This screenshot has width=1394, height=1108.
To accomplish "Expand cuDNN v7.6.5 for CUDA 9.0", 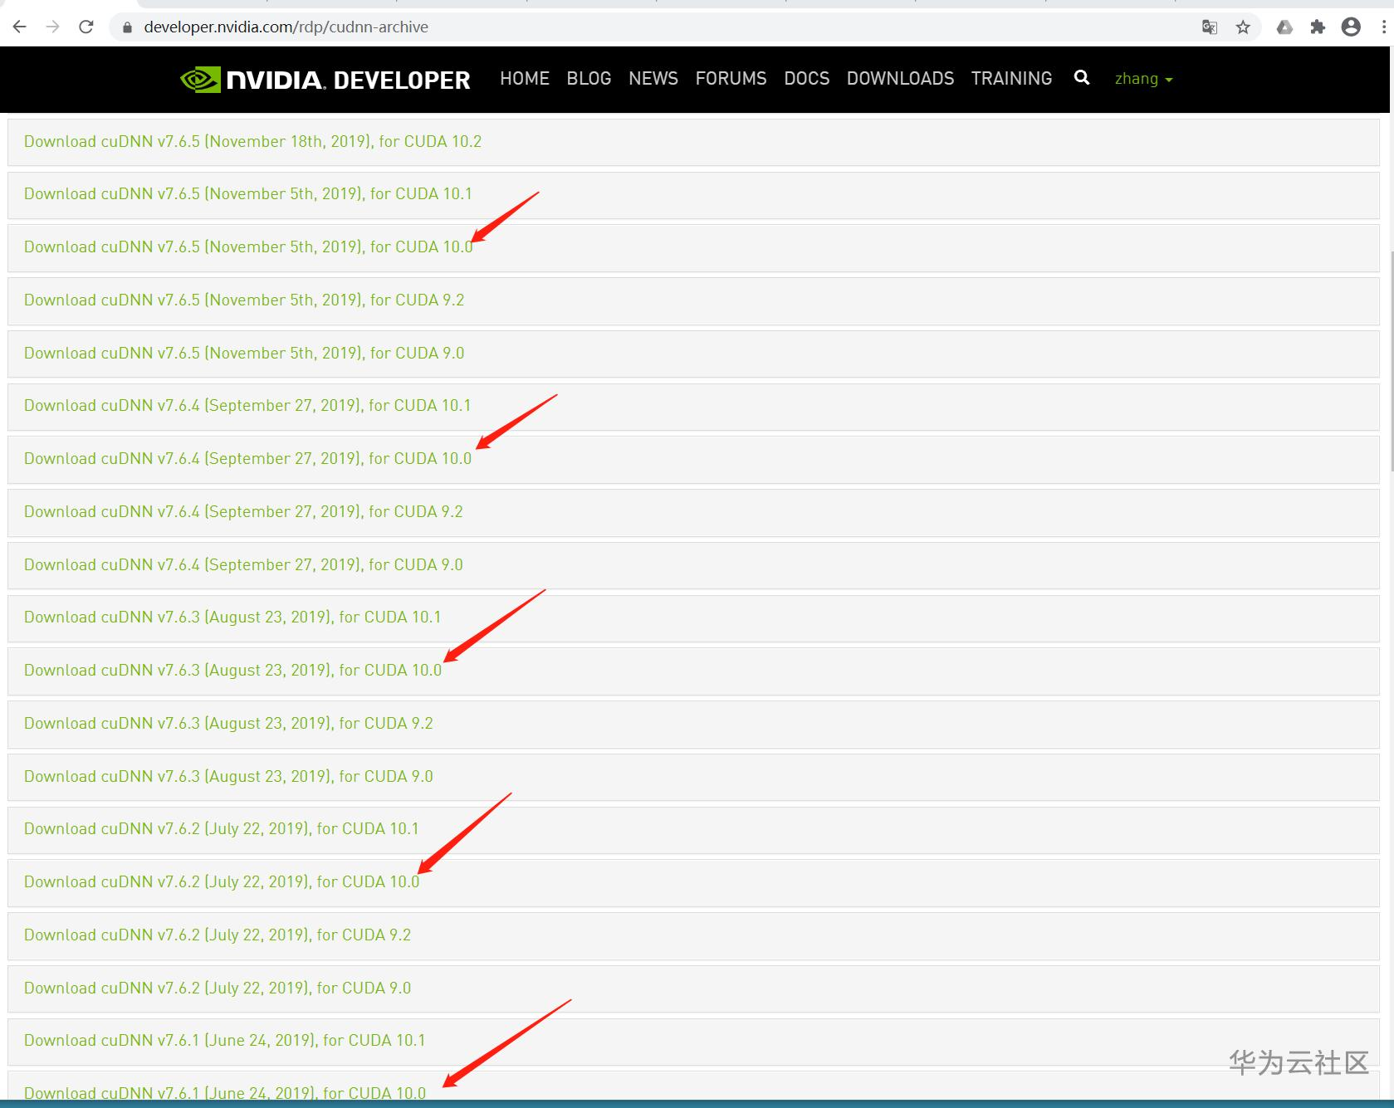I will click(x=693, y=354).
